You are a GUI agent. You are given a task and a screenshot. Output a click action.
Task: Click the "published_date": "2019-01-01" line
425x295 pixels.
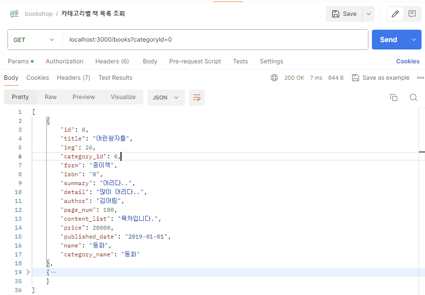[x=116, y=237]
